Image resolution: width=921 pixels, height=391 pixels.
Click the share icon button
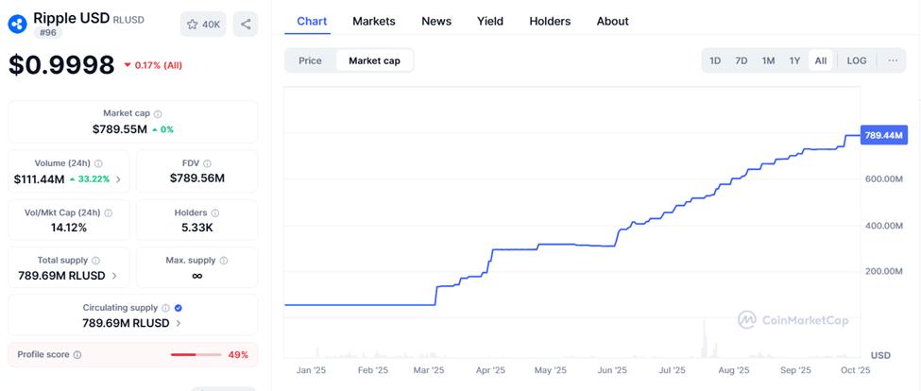pyautogui.click(x=246, y=25)
